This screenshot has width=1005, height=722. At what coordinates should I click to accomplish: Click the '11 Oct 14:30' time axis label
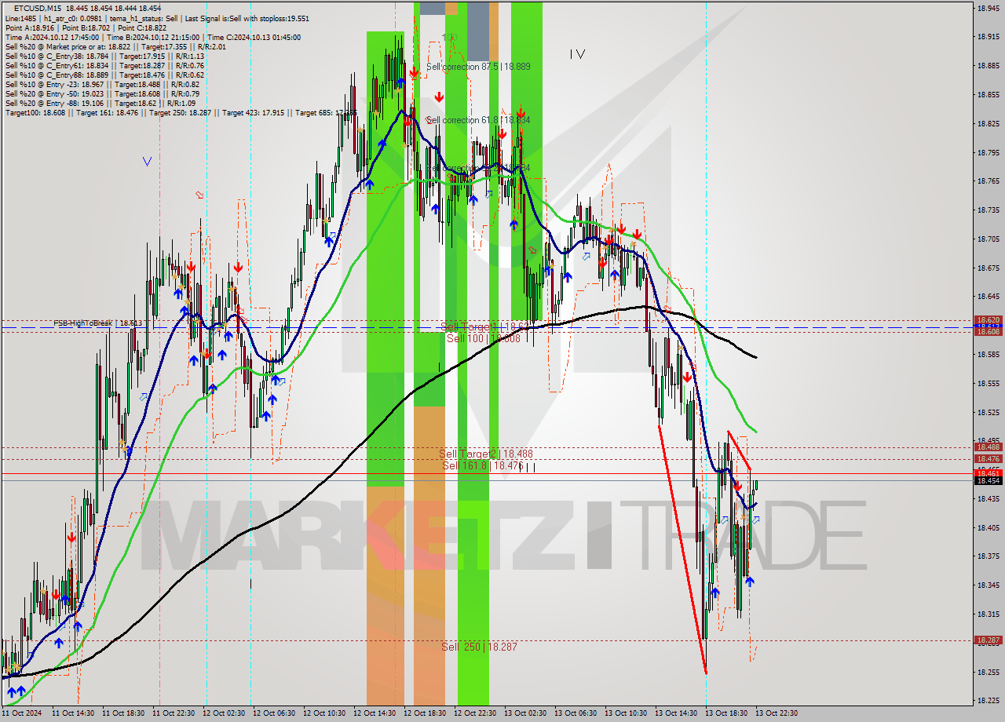tap(73, 713)
